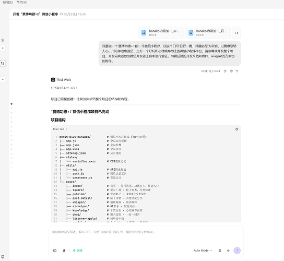The height and width of the screenshot is (261, 284).
Task: Click the 'sitemap.json' line in code block
Action: point(76,153)
